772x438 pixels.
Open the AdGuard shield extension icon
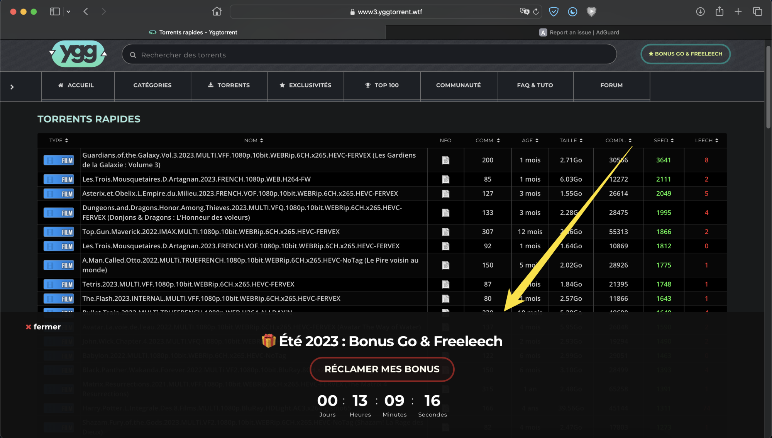coord(554,12)
